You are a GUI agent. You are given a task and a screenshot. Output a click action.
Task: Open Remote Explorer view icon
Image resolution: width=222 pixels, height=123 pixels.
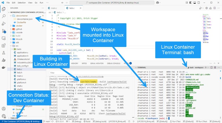[4, 38]
